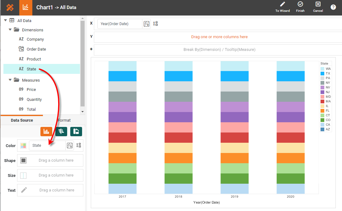Screen dimensions: 342x211
Task: Collapse the Dimensions folder
Action: click(x=10, y=30)
